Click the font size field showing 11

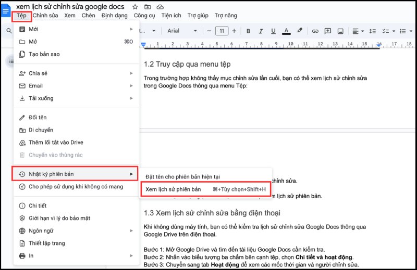[x=222, y=31]
